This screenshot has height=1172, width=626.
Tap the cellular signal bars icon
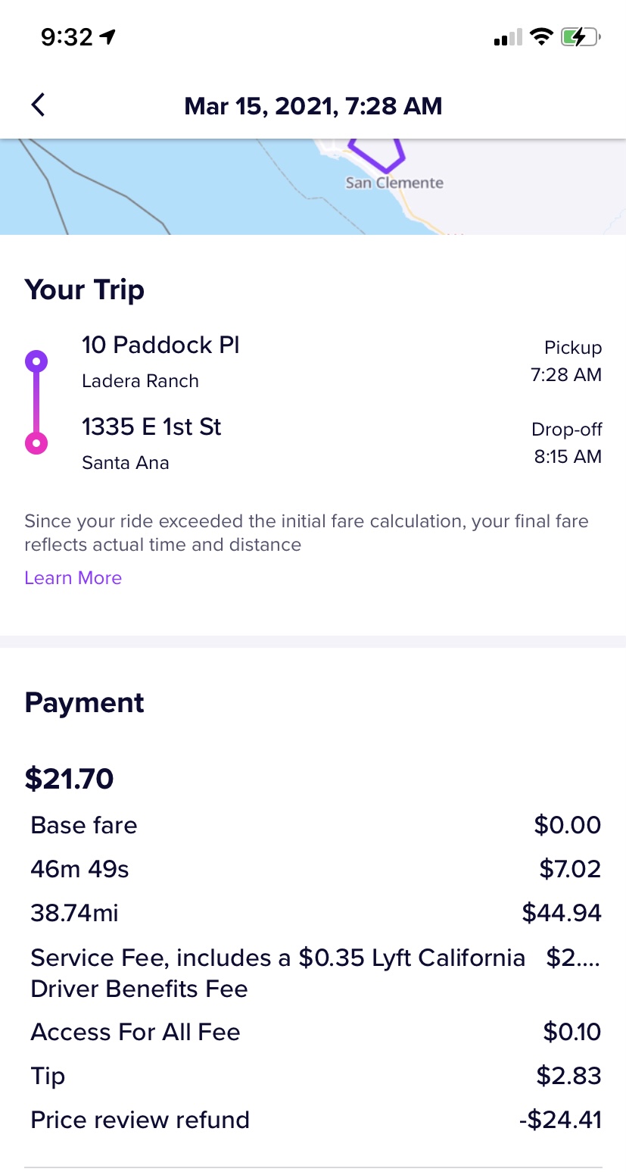pos(507,37)
